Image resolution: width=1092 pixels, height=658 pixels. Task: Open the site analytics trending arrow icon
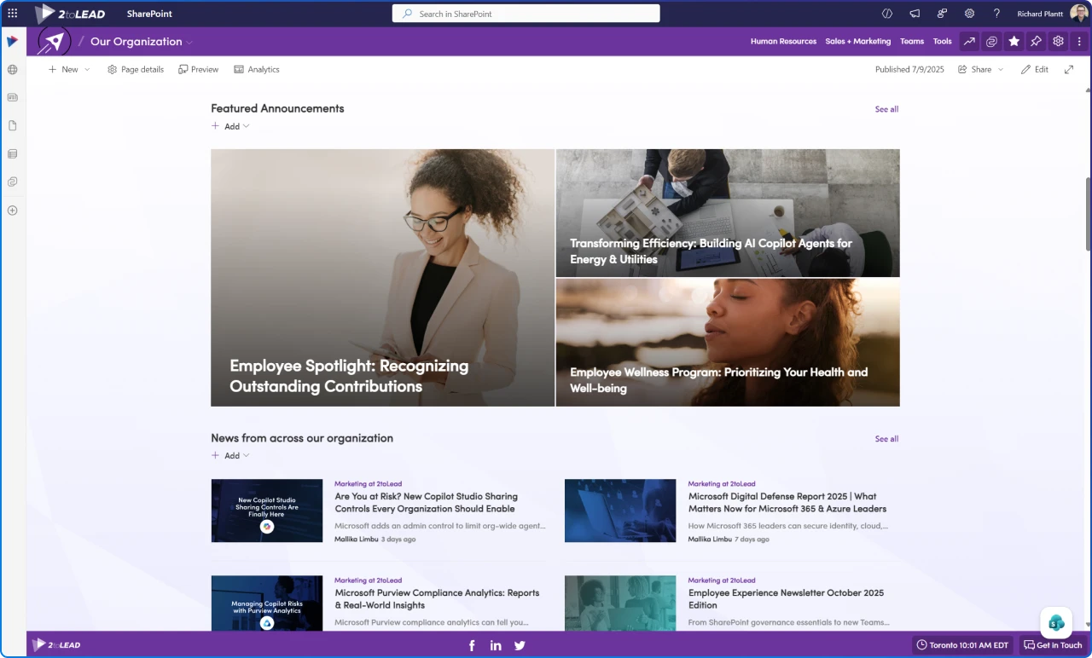969,40
